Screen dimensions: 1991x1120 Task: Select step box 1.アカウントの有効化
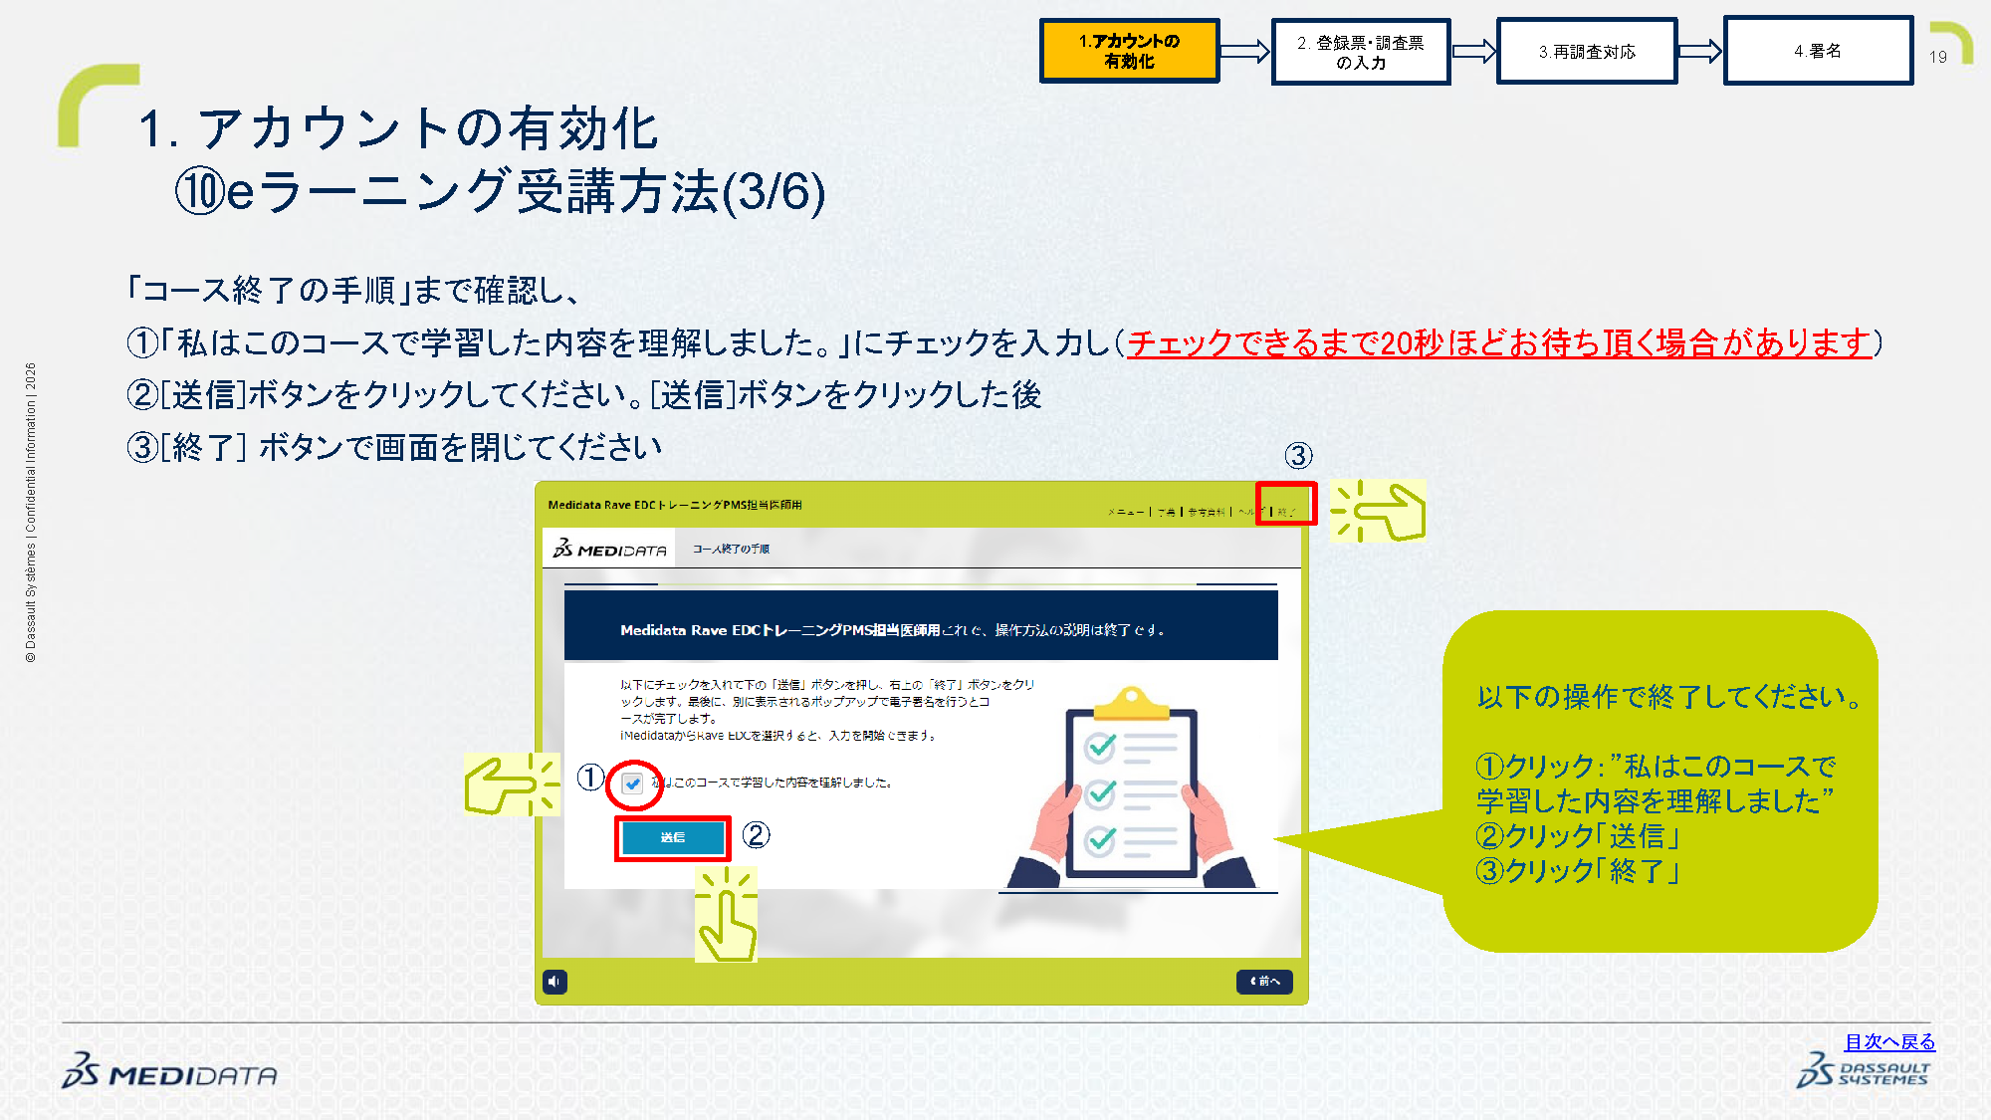[x=1130, y=51]
